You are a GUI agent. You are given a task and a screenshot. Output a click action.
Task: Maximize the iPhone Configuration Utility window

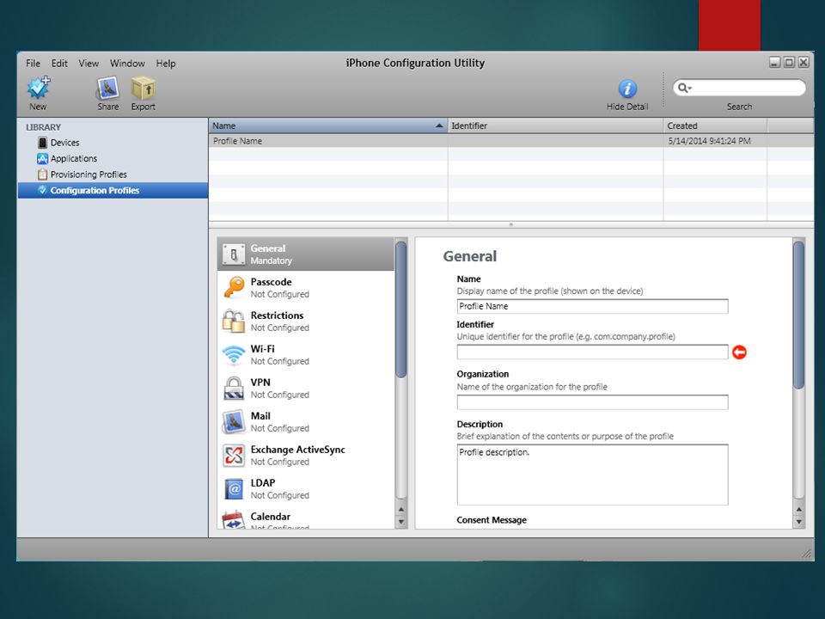coord(789,63)
